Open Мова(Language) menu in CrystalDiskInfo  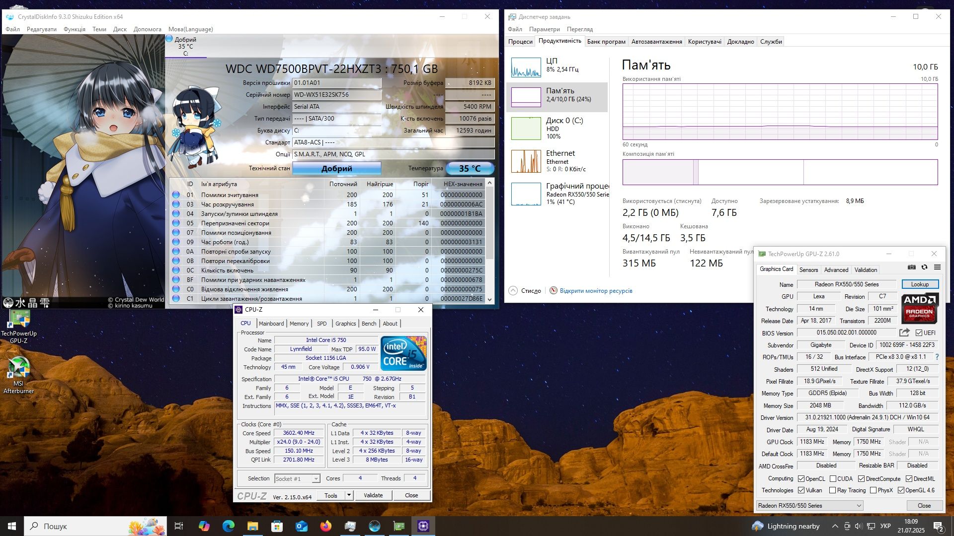coord(191,29)
